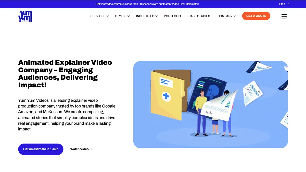This screenshot has width=306, height=172.
Task: Click the Animated Explainer Video Company heading
Action: coord(65,74)
